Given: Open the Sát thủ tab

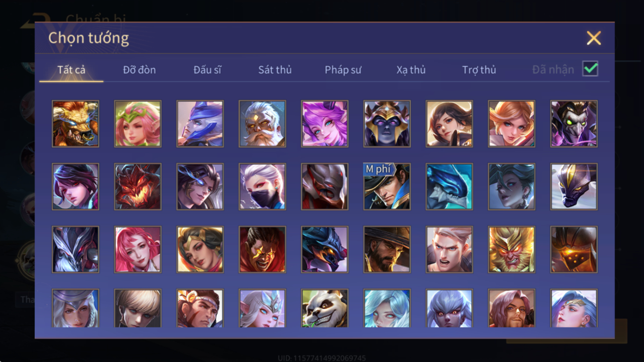Looking at the screenshot, I should tap(275, 70).
